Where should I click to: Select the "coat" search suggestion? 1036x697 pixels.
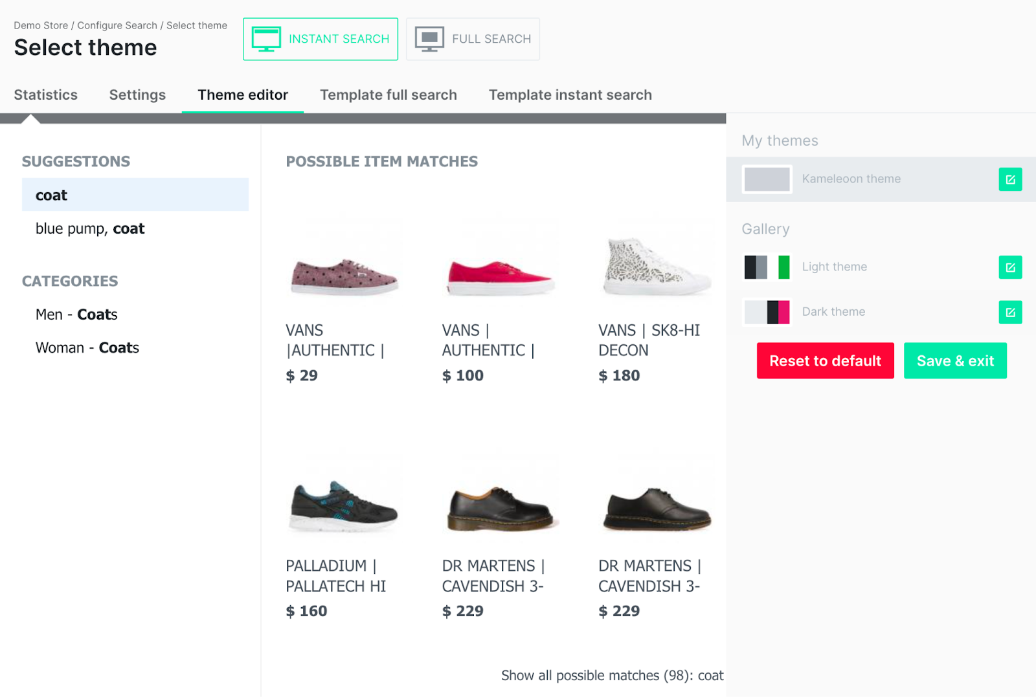(x=135, y=195)
